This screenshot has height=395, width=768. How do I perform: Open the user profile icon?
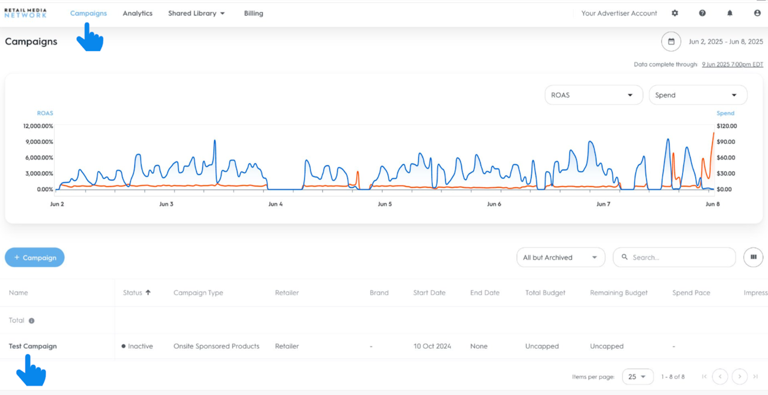[757, 13]
